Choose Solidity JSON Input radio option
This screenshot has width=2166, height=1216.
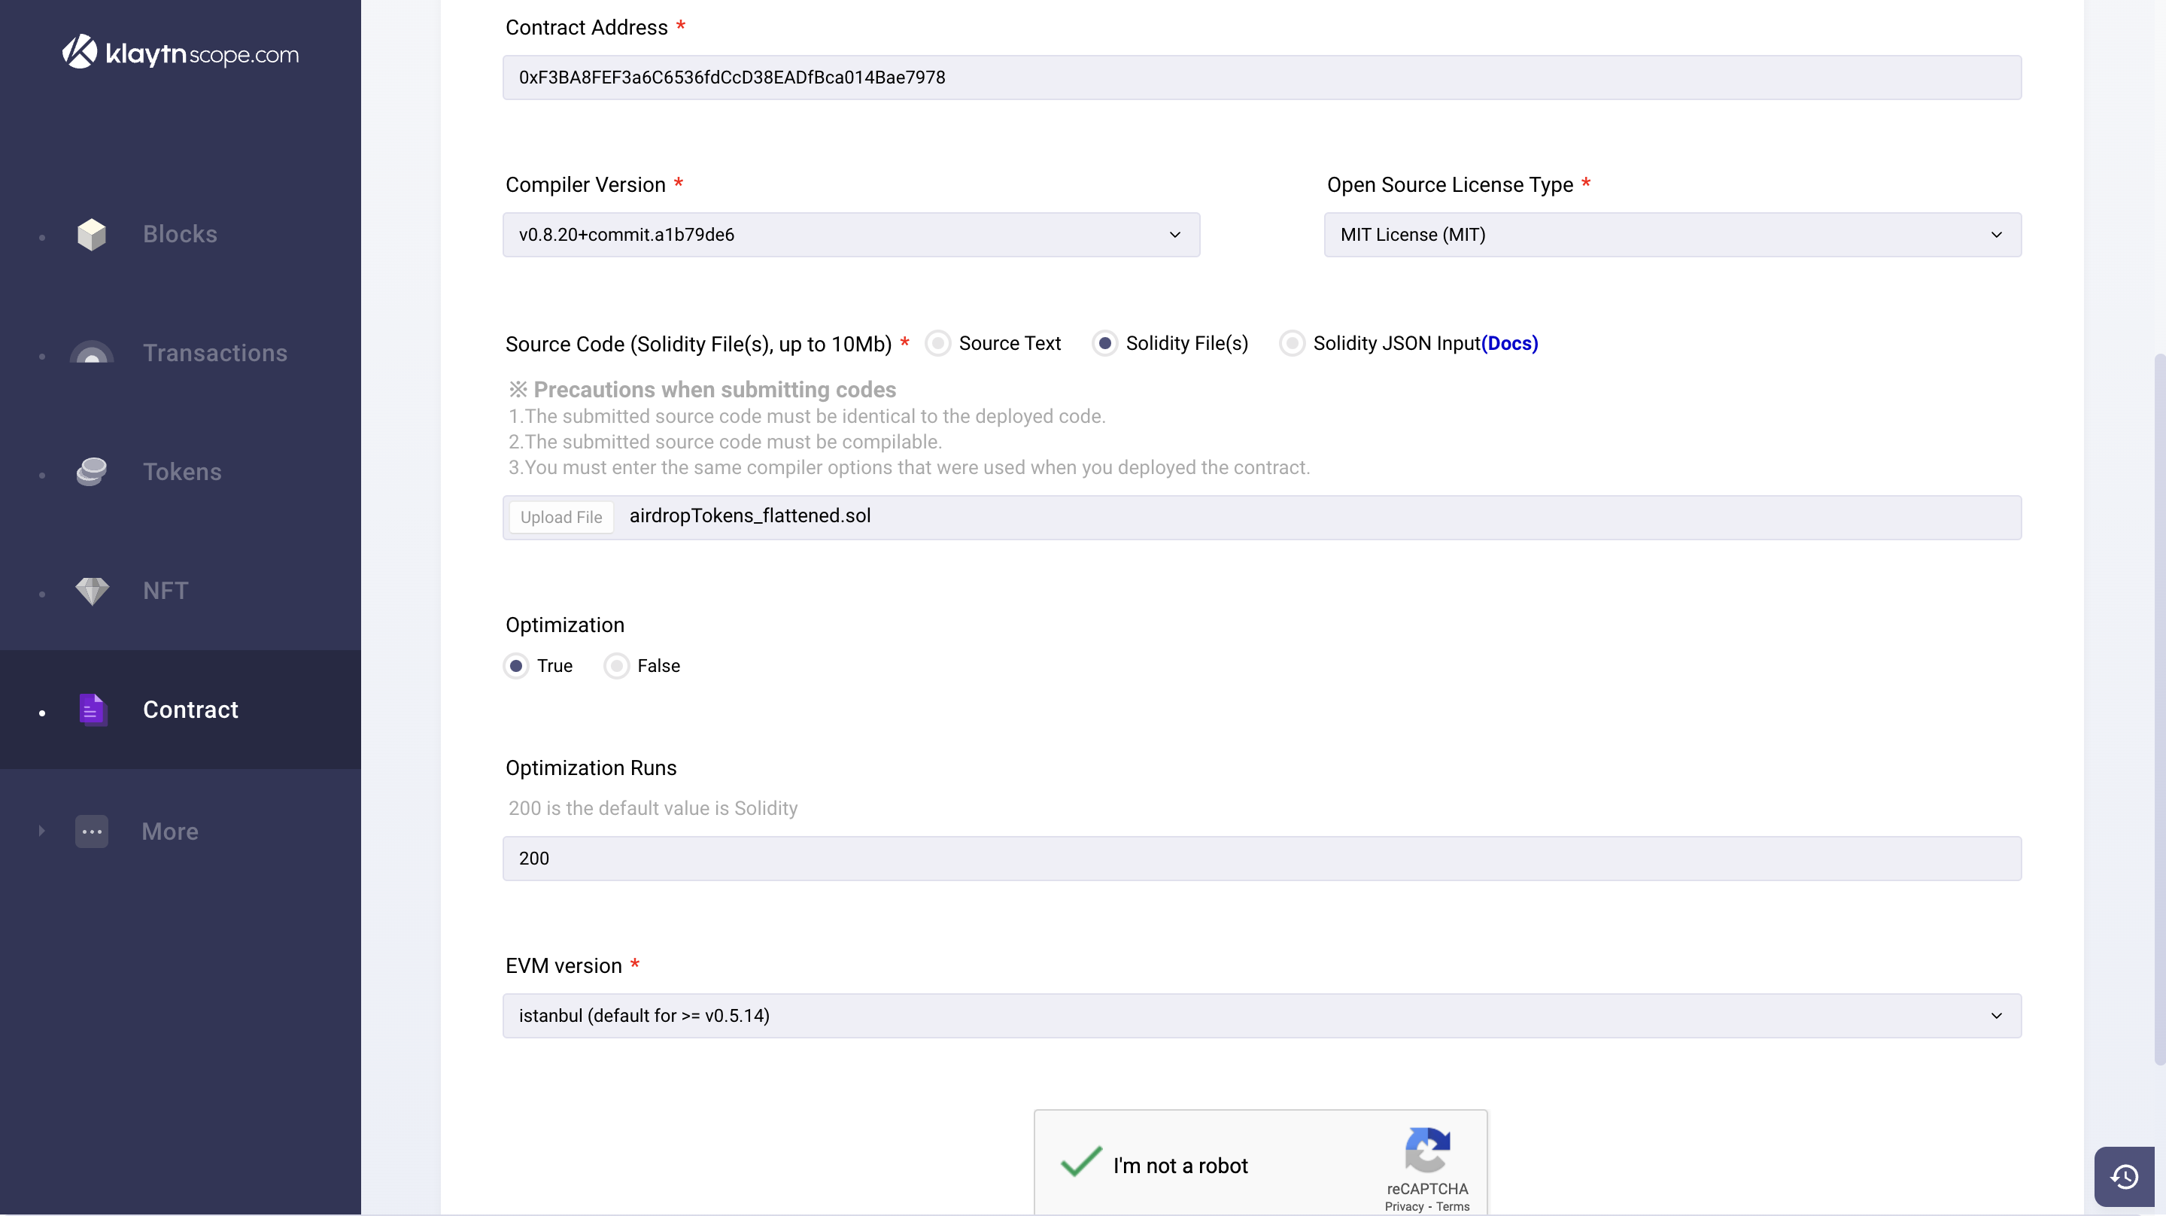click(1292, 344)
